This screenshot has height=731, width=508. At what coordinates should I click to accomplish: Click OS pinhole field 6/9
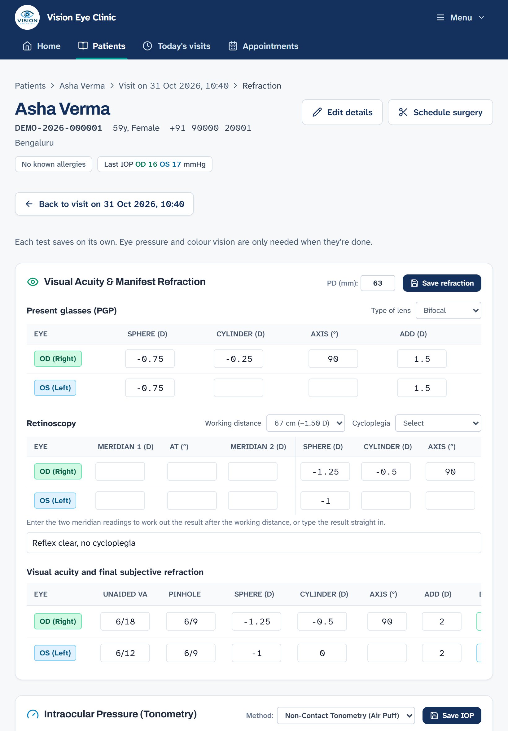[x=191, y=653]
